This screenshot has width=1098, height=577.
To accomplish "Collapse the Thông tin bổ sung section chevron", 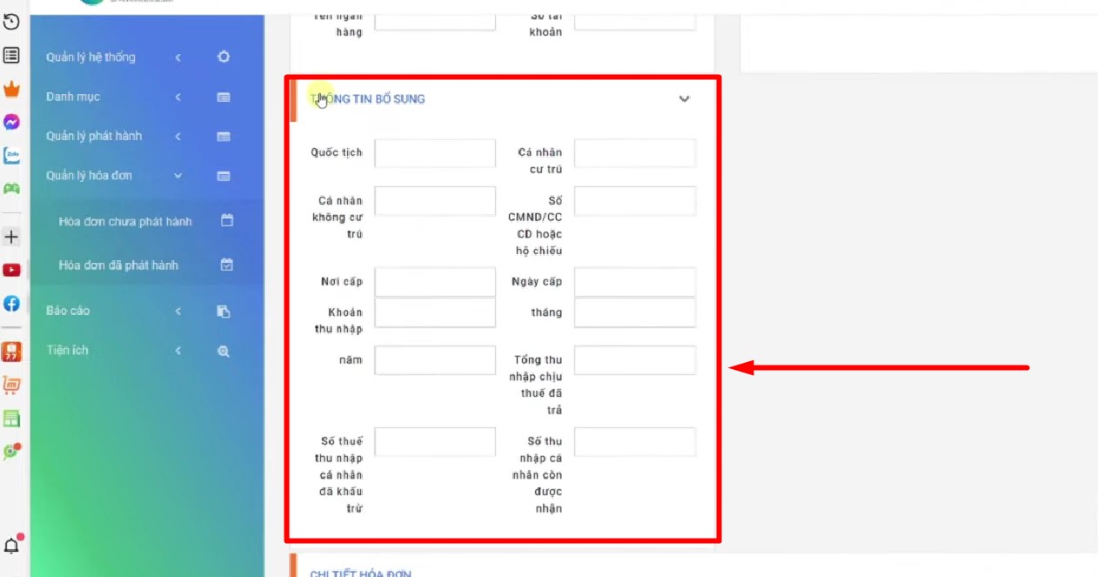I will pos(684,99).
